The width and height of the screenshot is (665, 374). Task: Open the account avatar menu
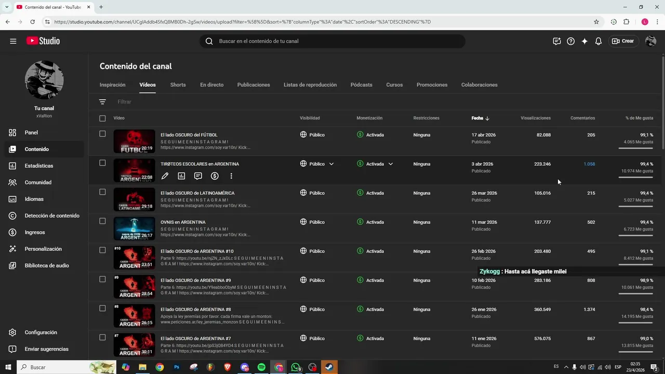(x=650, y=41)
